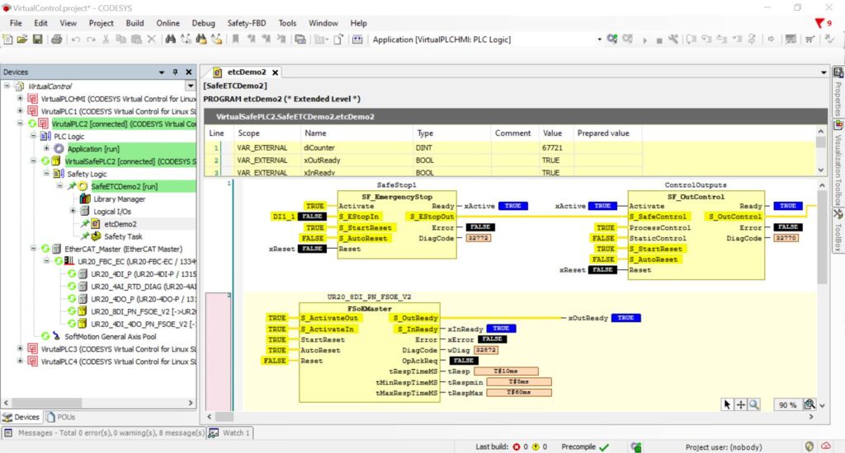The width and height of the screenshot is (845, 453).
Task: Expand the VirtualPLCHMI tree node
Action: [x=21, y=98]
